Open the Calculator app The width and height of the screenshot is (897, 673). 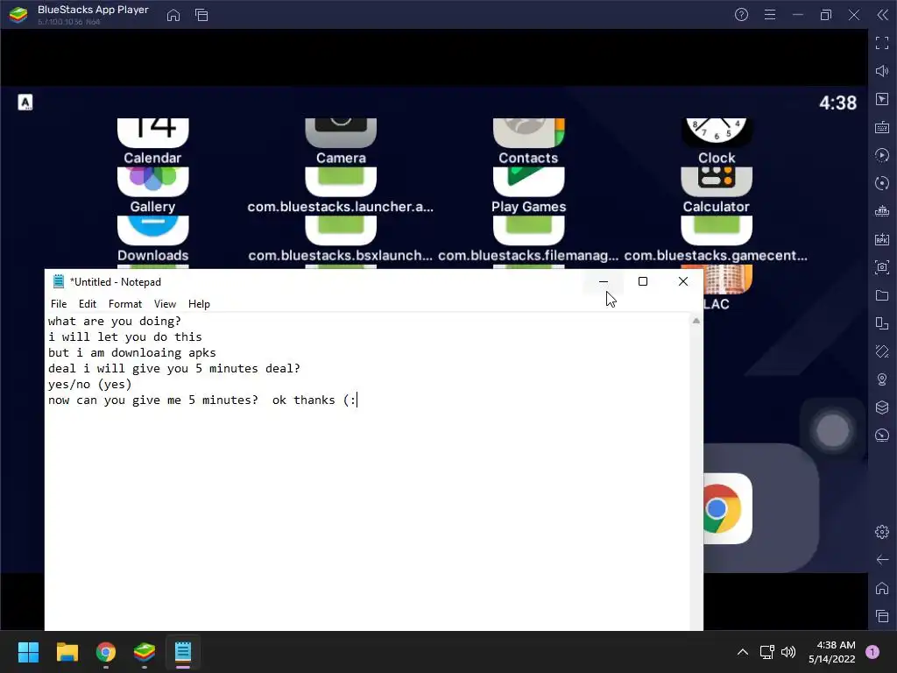pyautogui.click(x=717, y=190)
